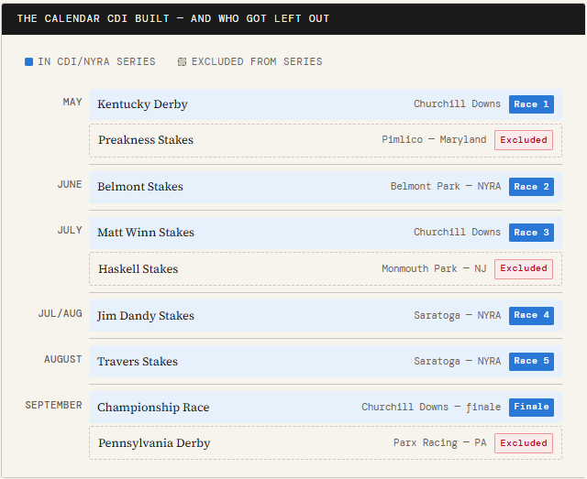Select the Matt Winn Stakes race name

coord(146,233)
